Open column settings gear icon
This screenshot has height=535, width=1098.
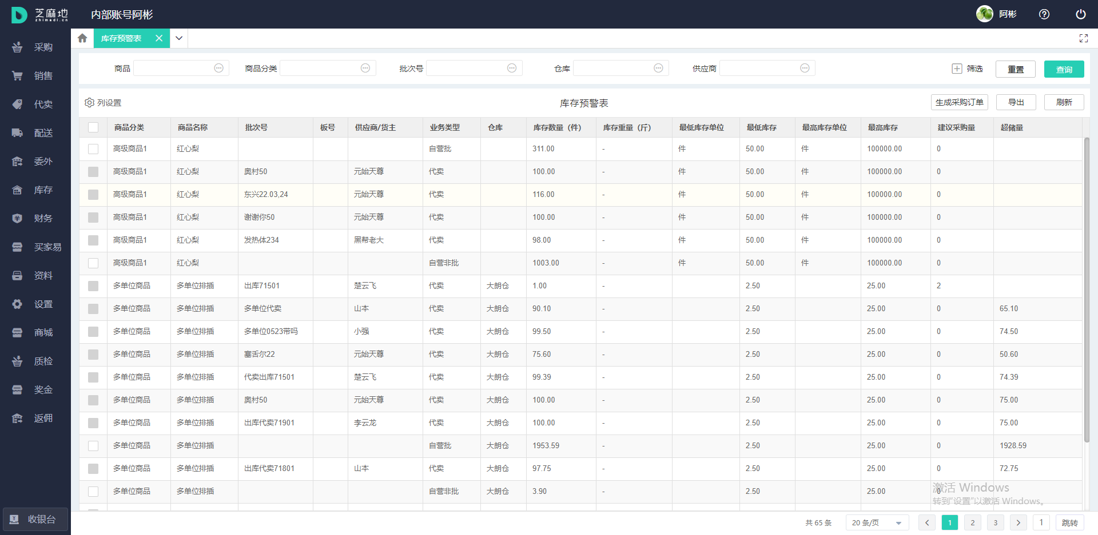click(89, 103)
